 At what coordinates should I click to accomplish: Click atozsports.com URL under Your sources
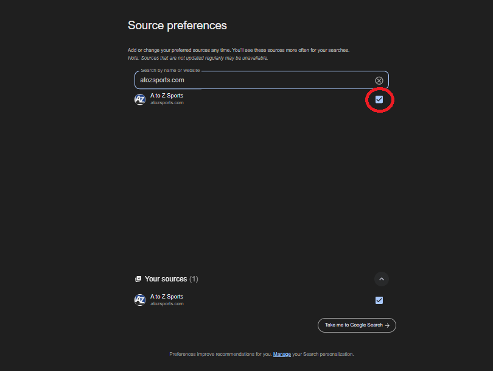pyautogui.click(x=167, y=303)
